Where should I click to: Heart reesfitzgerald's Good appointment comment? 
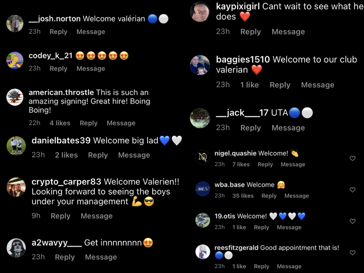[x=352, y=253]
